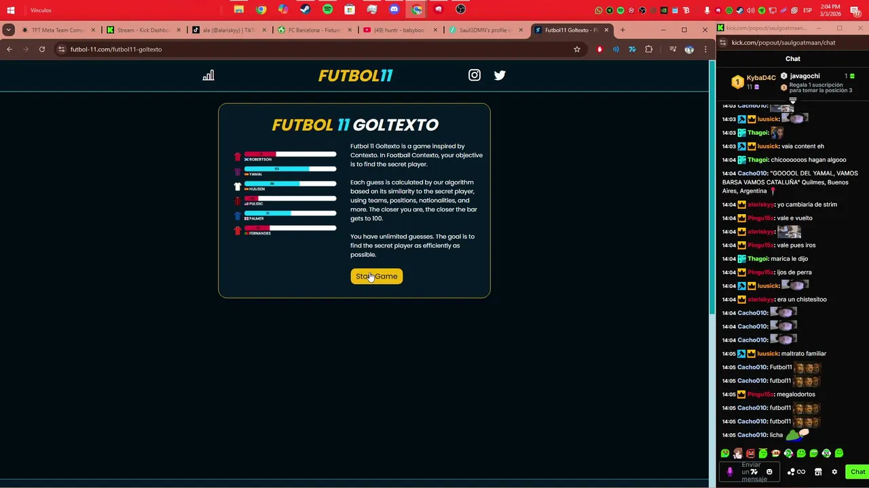Open Chrome profile avatar
Viewport: 869px width, 488px height.
point(689,49)
